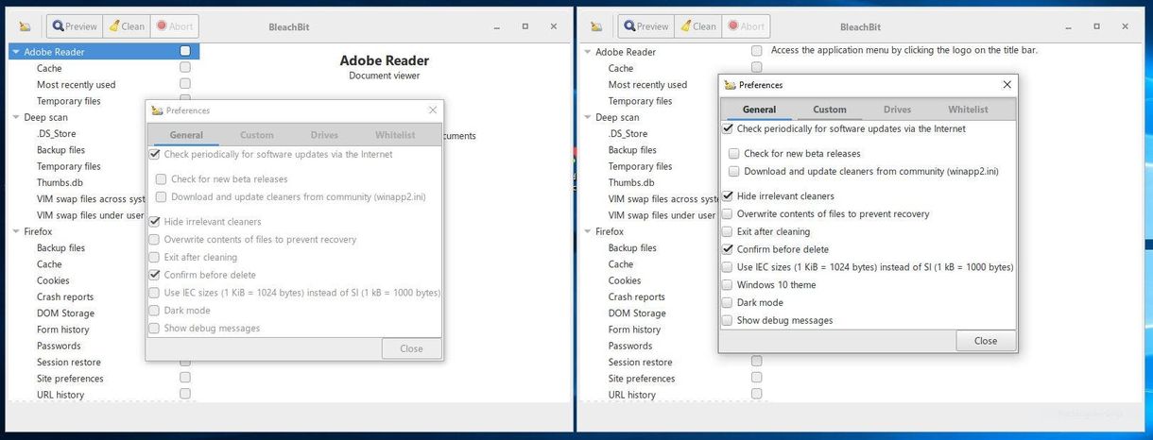1153x440 pixels.
Task: Open Whitelist tab in left Preferences dialog
Action: [394, 135]
